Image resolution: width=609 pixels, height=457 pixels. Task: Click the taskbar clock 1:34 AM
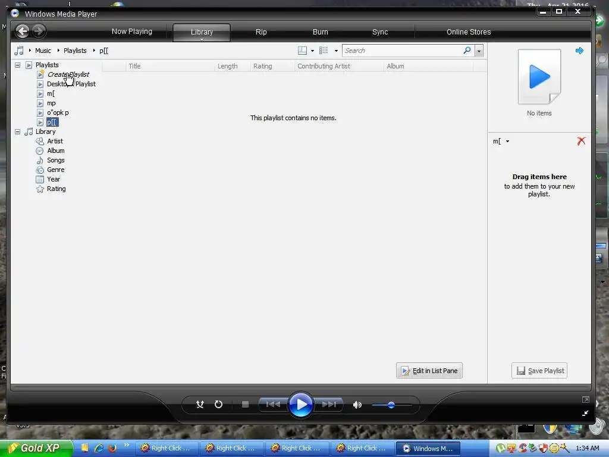coord(587,448)
